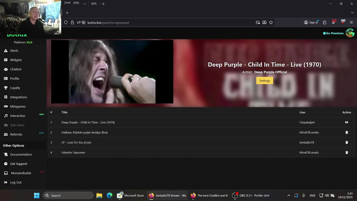Click the Title column header

tap(64, 112)
